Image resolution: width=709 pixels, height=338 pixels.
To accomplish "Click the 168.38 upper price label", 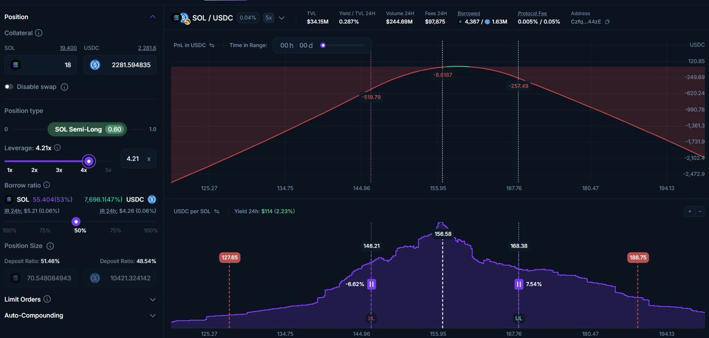I will coord(519,246).
